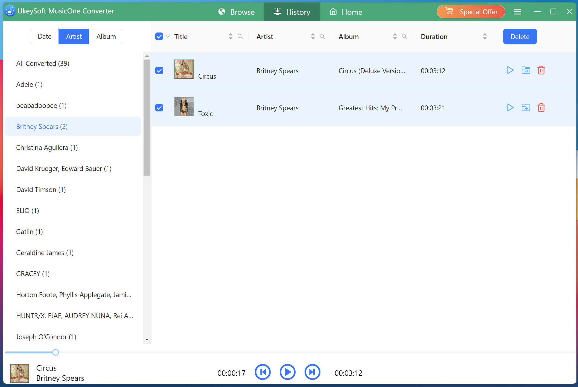578x387 pixels.
Task: Search within the Title column
Action: [240, 36]
